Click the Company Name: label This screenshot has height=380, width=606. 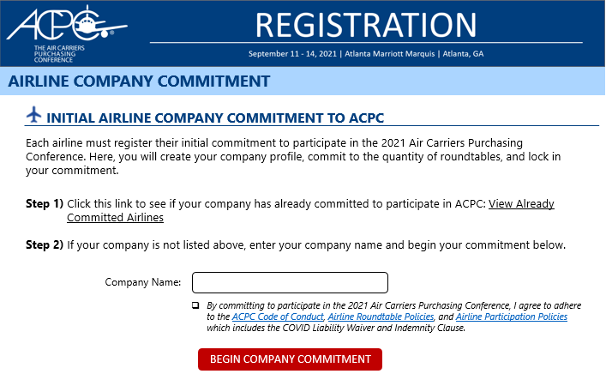(143, 282)
